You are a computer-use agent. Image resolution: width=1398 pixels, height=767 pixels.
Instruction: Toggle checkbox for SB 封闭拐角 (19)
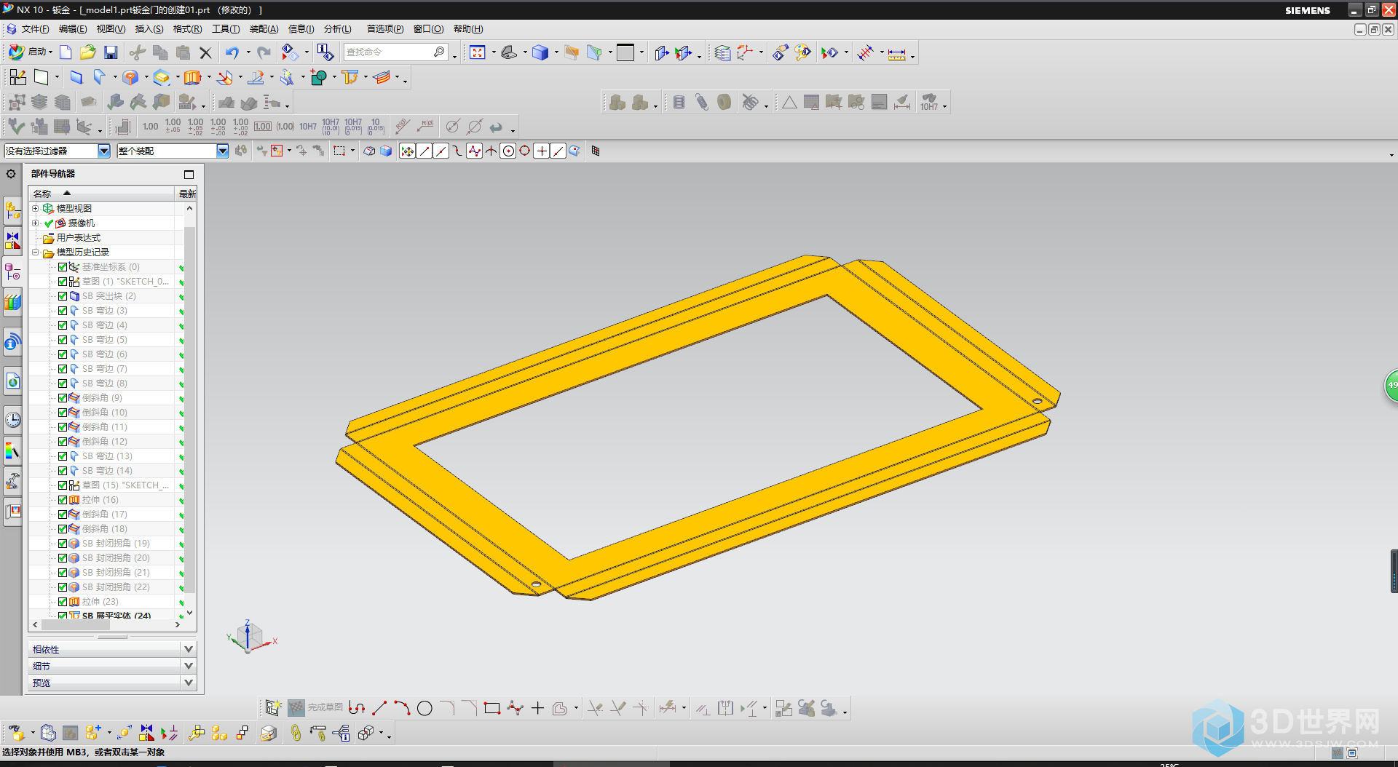[63, 544]
